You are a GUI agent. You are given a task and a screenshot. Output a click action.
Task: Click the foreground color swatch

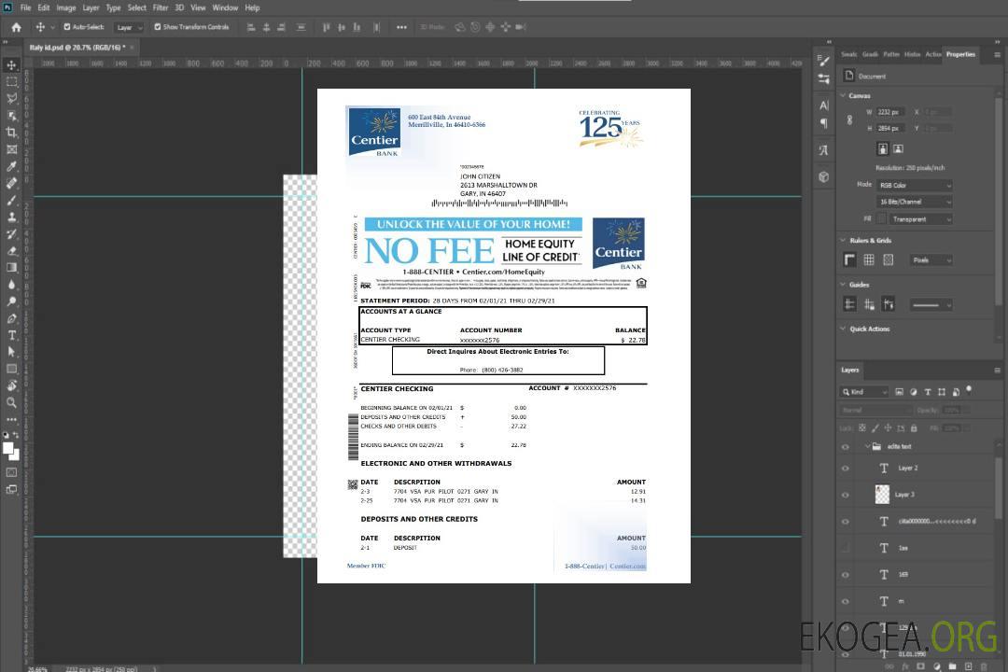tap(8, 448)
